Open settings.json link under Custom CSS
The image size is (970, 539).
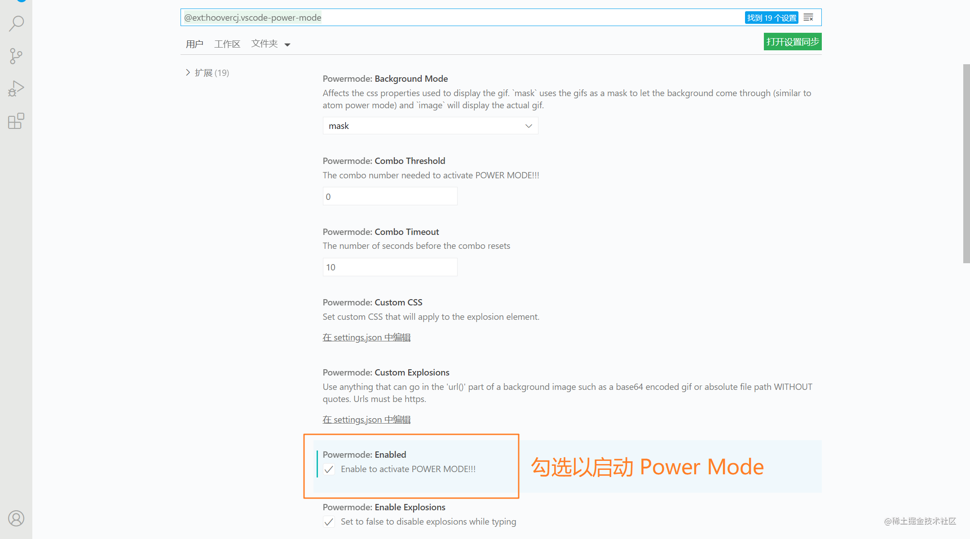click(x=366, y=337)
